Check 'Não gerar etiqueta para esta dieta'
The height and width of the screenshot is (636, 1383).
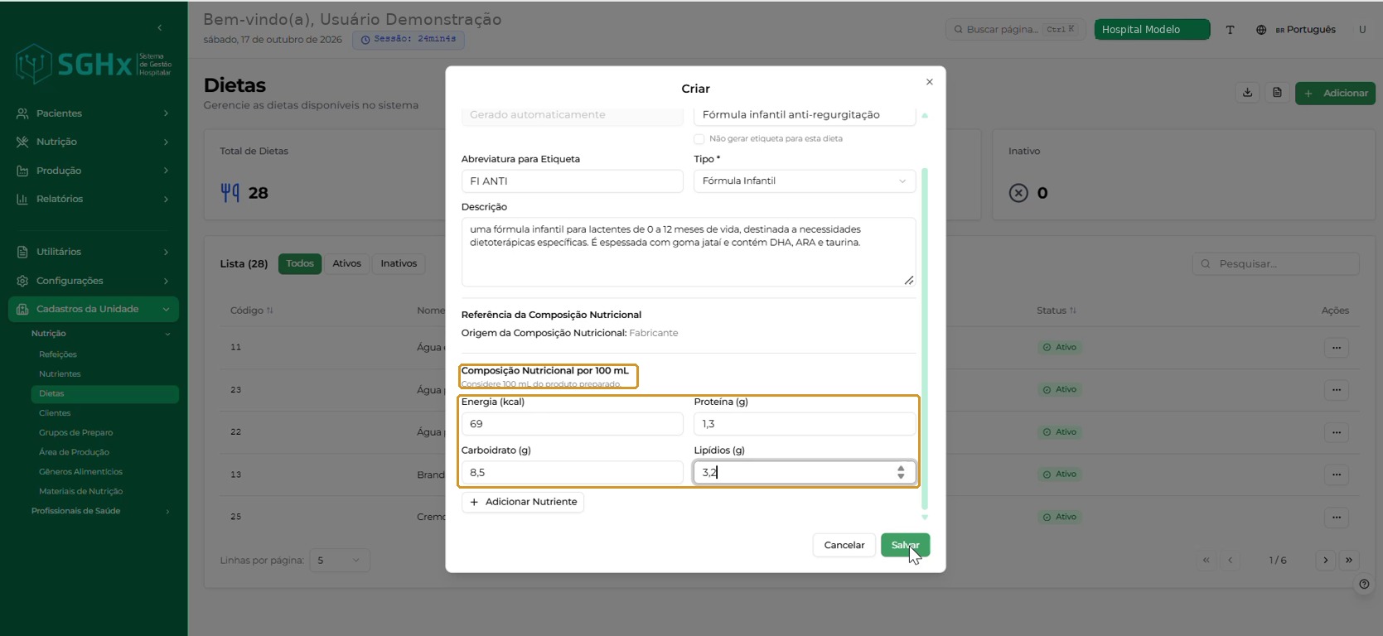point(699,139)
